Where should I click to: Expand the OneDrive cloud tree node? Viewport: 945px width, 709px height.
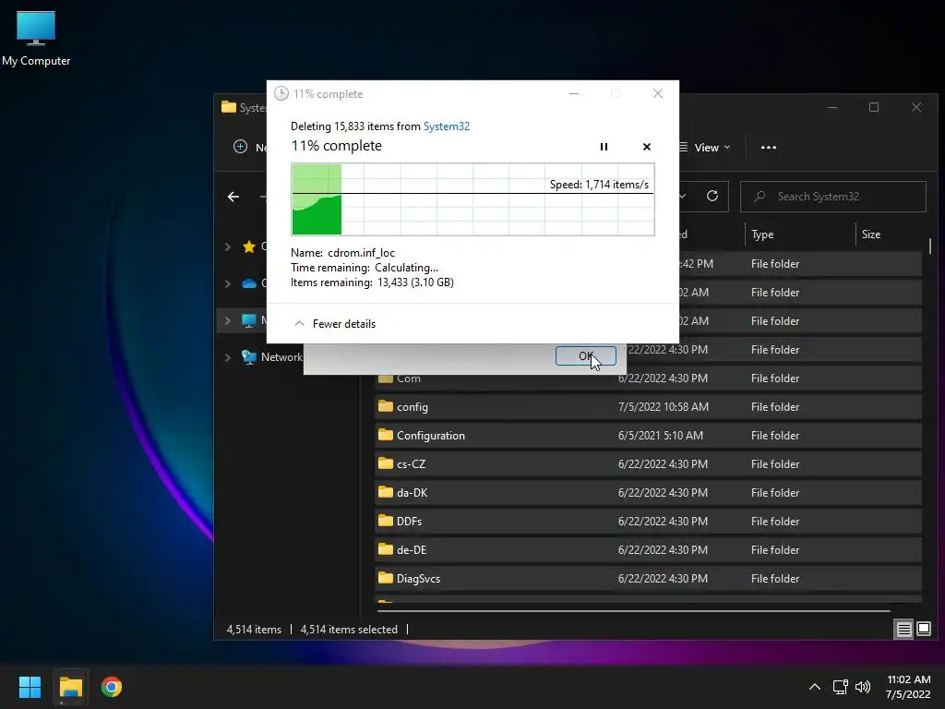[x=227, y=283]
